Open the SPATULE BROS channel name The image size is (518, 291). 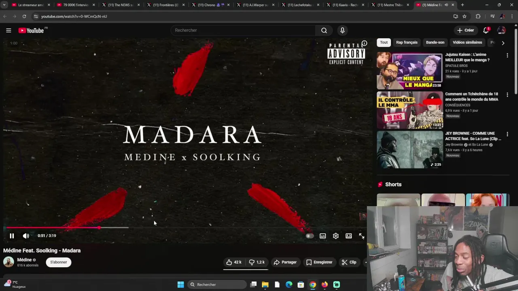pos(456,66)
